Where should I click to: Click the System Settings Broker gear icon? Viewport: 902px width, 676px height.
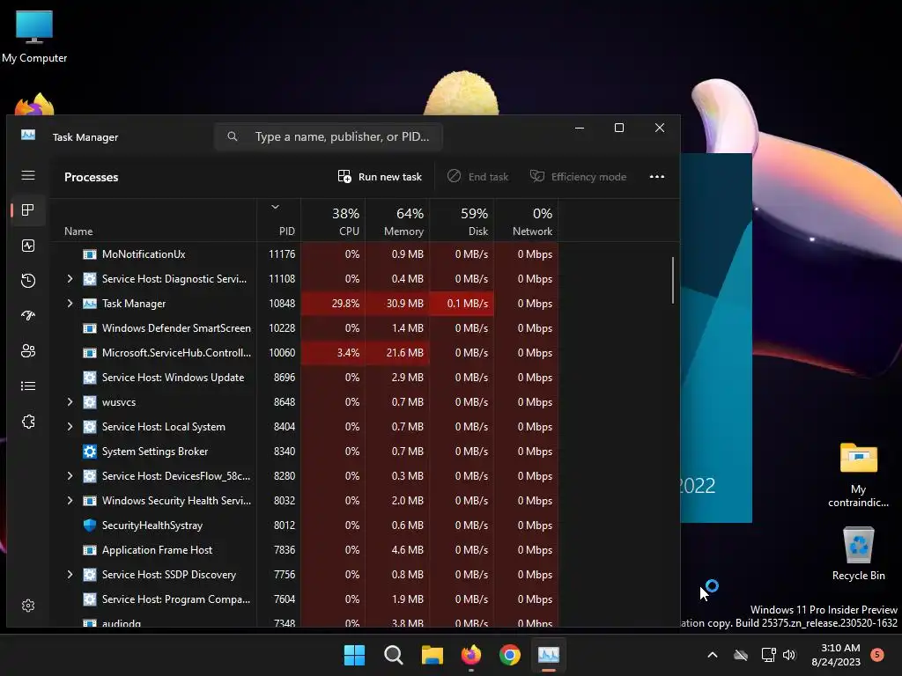pos(90,452)
